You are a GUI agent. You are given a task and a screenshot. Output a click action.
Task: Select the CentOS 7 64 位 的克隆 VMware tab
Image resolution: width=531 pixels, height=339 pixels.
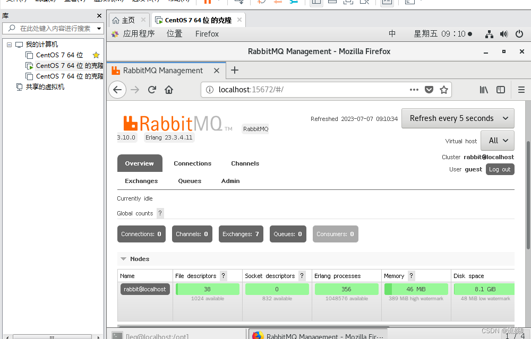(x=198, y=20)
